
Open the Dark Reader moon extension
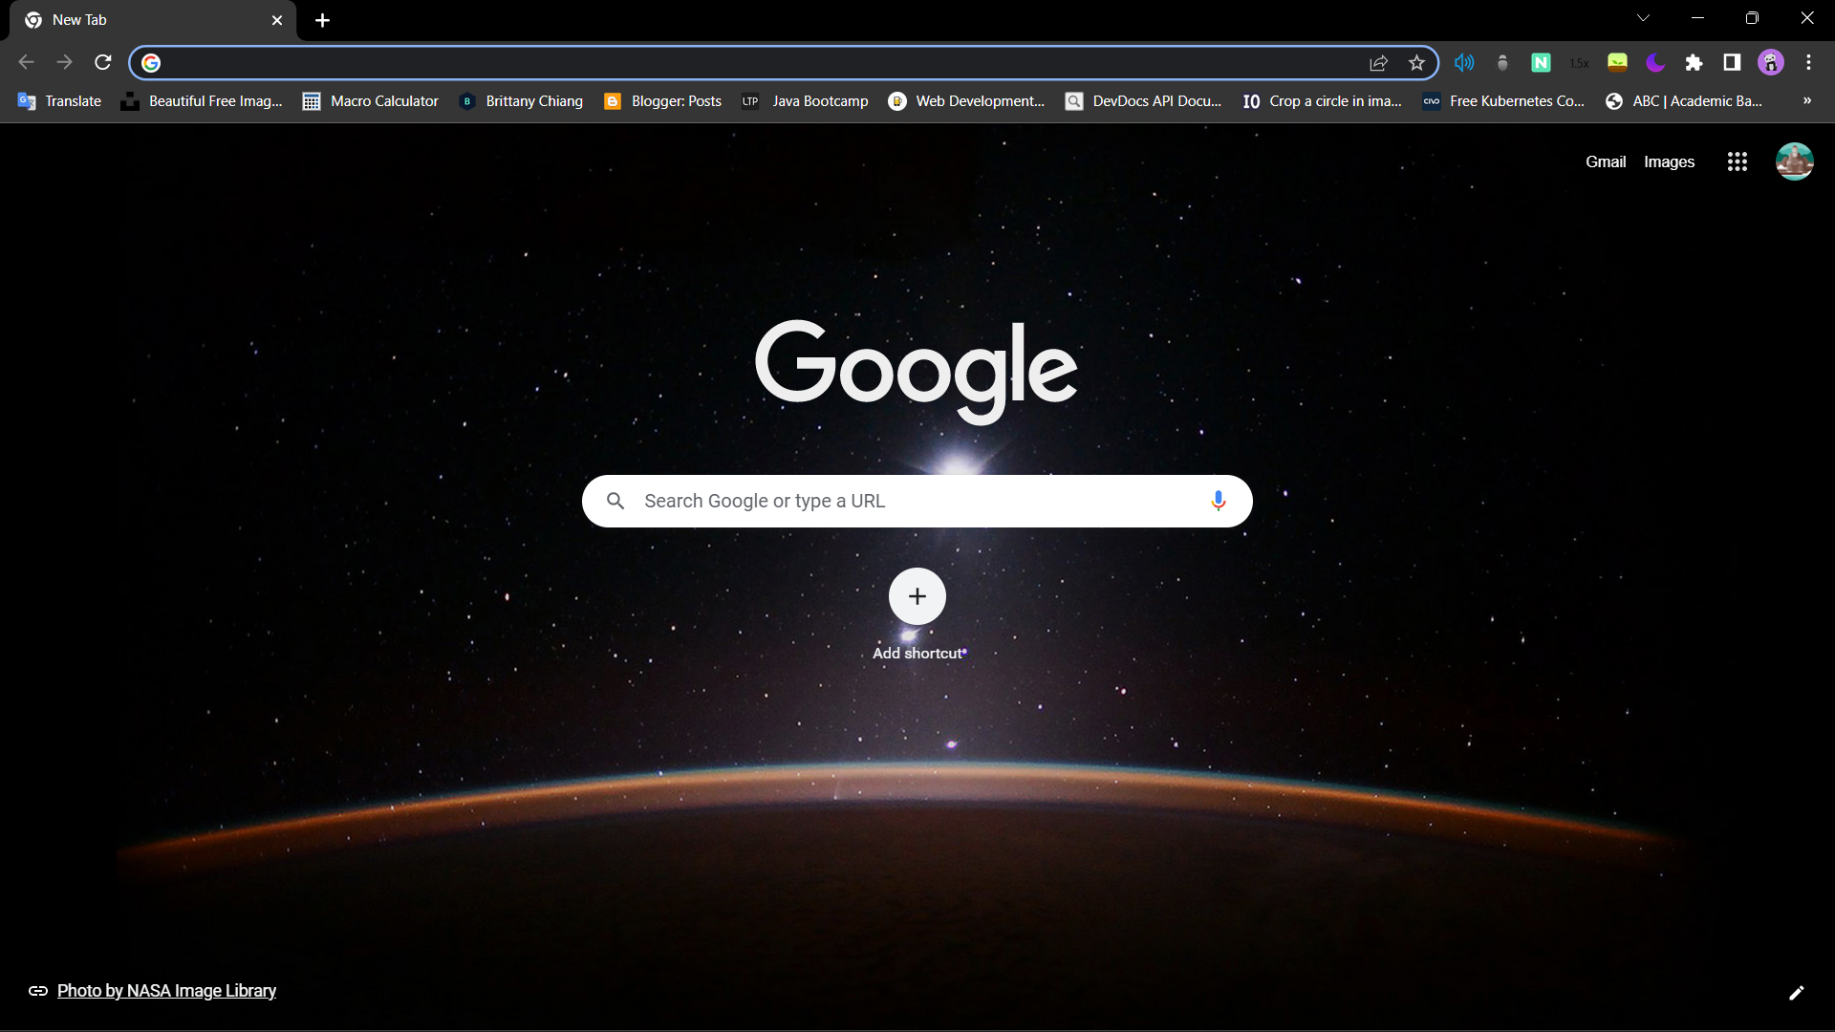tap(1656, 62)
